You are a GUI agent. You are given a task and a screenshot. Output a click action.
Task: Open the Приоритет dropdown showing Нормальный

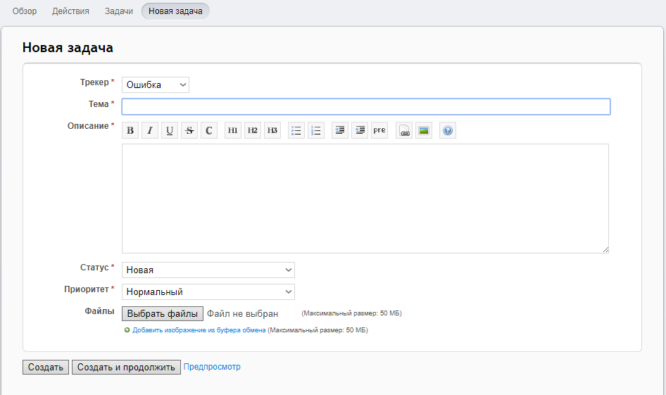(208, 291)
